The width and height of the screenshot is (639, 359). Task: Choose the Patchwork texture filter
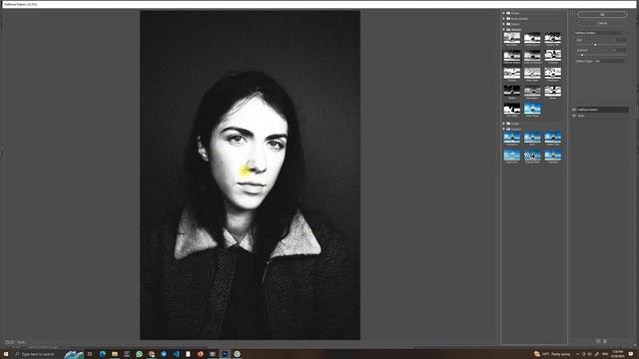(x=512, y=156)
